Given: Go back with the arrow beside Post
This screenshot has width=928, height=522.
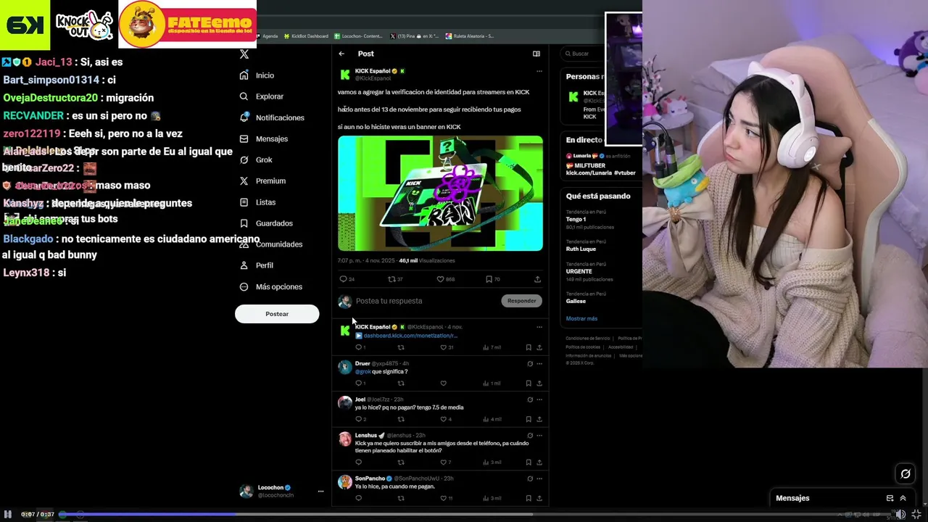Looking at the screenshot, I should pos(341,54).
